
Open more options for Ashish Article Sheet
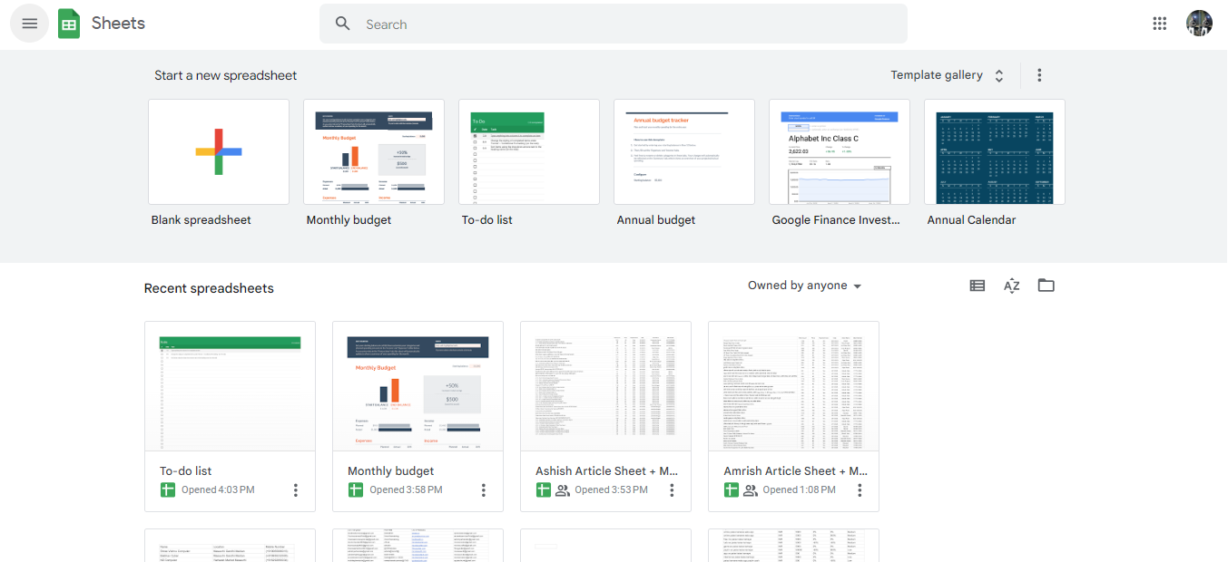(x=672, y=490)
